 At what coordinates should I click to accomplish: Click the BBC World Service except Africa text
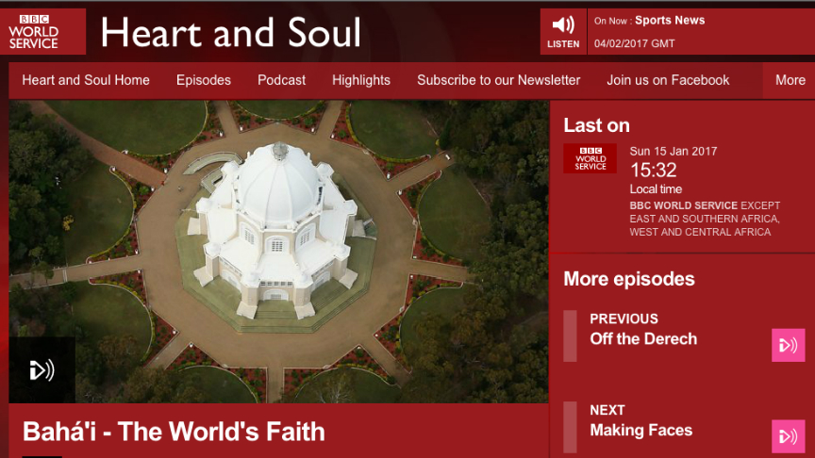pos(705,219)
